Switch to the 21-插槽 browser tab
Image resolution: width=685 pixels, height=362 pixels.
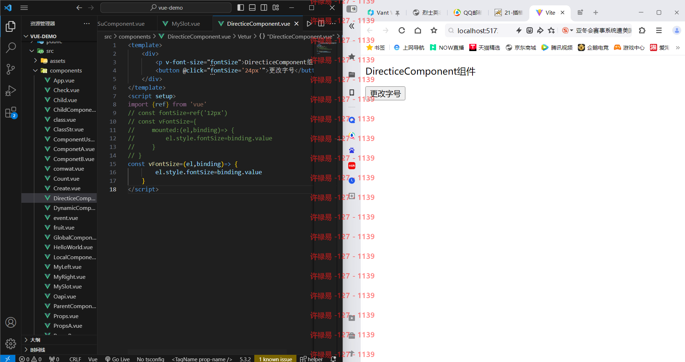(x=509, y=12)
